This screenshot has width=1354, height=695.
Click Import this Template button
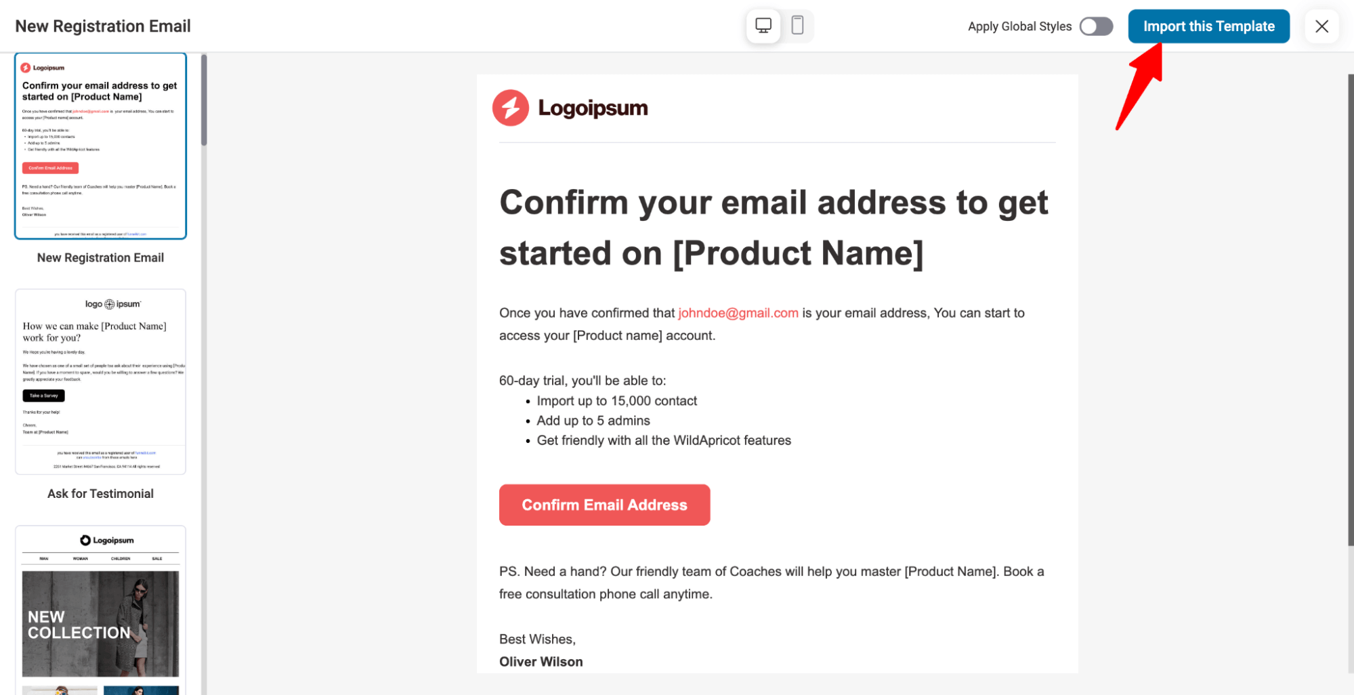(x=1208, y=26)
